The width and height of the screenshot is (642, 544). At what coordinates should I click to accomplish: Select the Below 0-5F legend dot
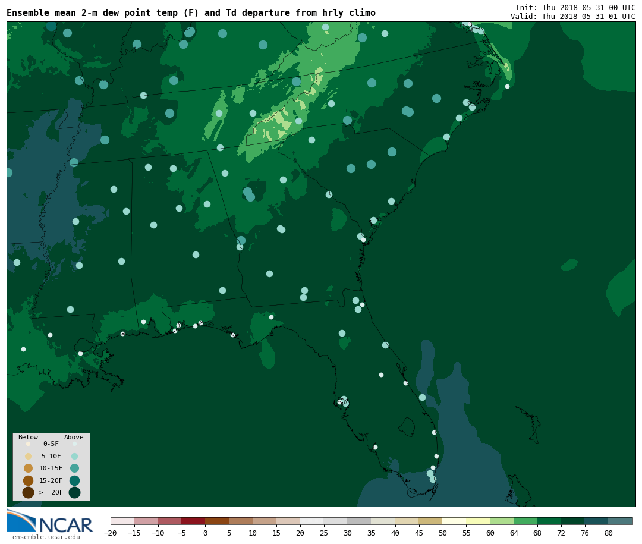click(29, 444)
